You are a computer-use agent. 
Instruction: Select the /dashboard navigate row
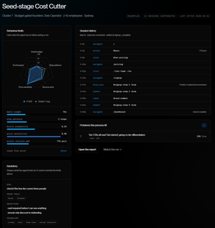pyautogui.click(x=143, y=112)
